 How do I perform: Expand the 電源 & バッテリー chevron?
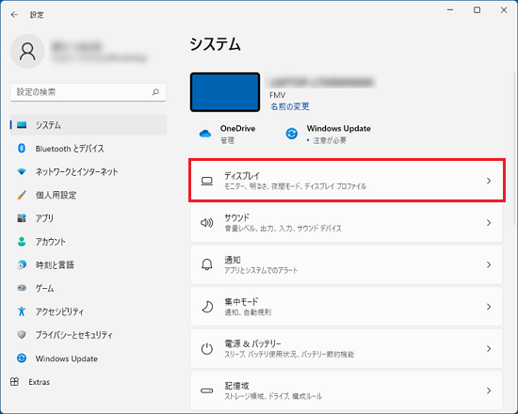click(489, 349)
